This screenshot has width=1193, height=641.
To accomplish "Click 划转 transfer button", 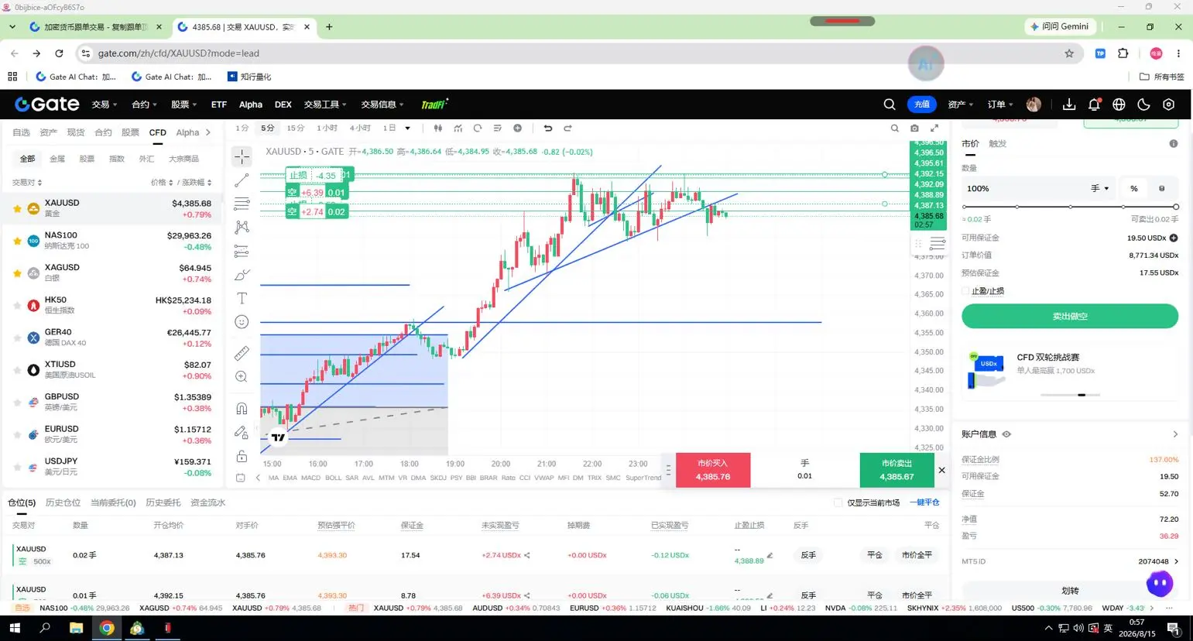I will click(x=1070, y=591).
